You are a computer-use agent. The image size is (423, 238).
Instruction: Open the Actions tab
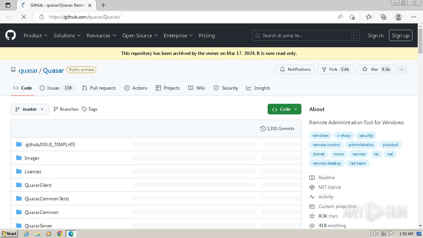click(x=136, y=88)
